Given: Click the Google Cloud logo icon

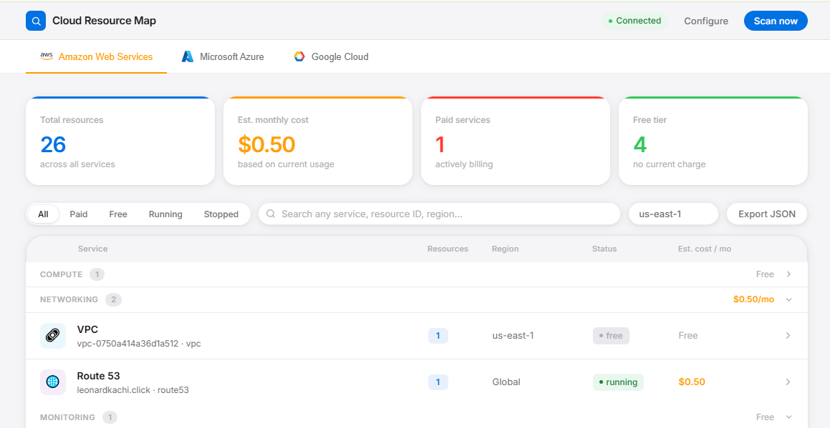Looking at the screenshot, I should 299,56.
